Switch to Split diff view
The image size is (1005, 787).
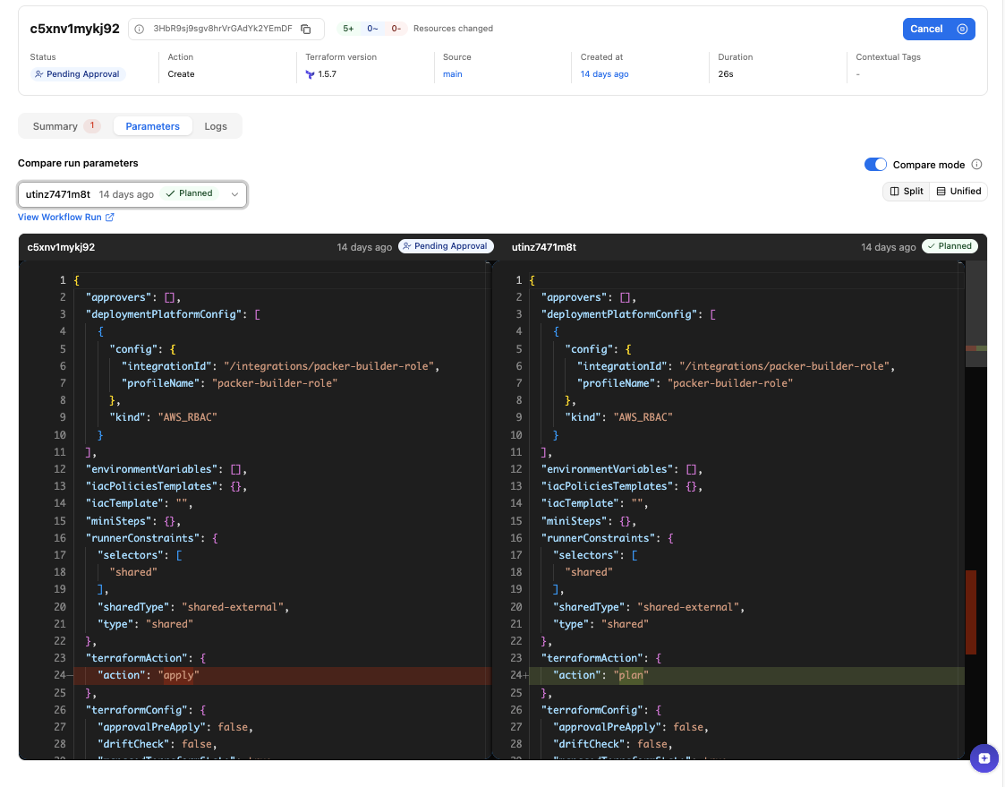(x=907, y=191)
